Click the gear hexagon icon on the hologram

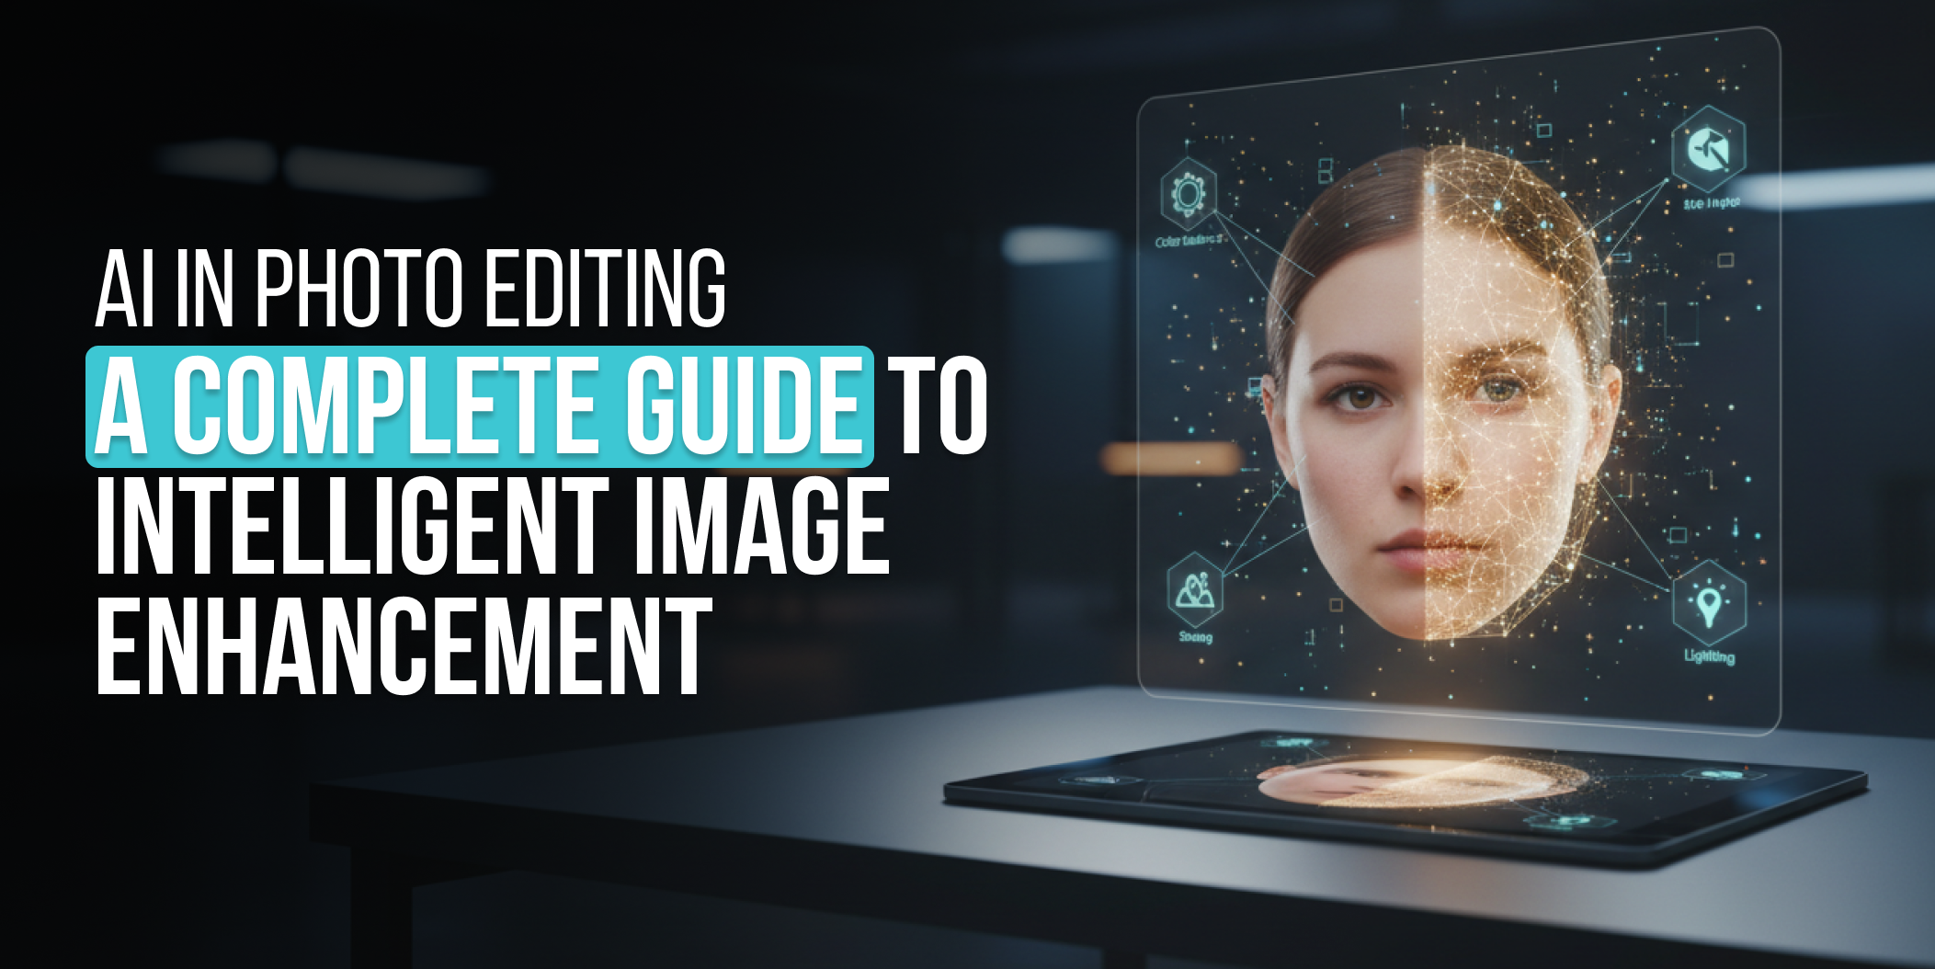coord(1188,194)
